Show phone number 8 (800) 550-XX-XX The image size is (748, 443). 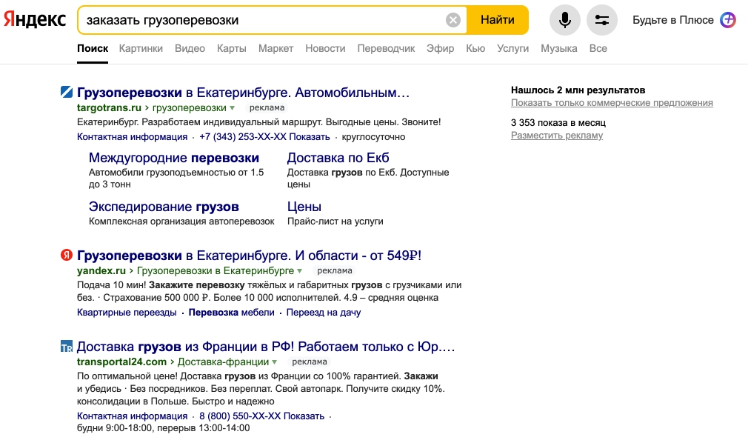pyautogui.click(x=262, y=416)
